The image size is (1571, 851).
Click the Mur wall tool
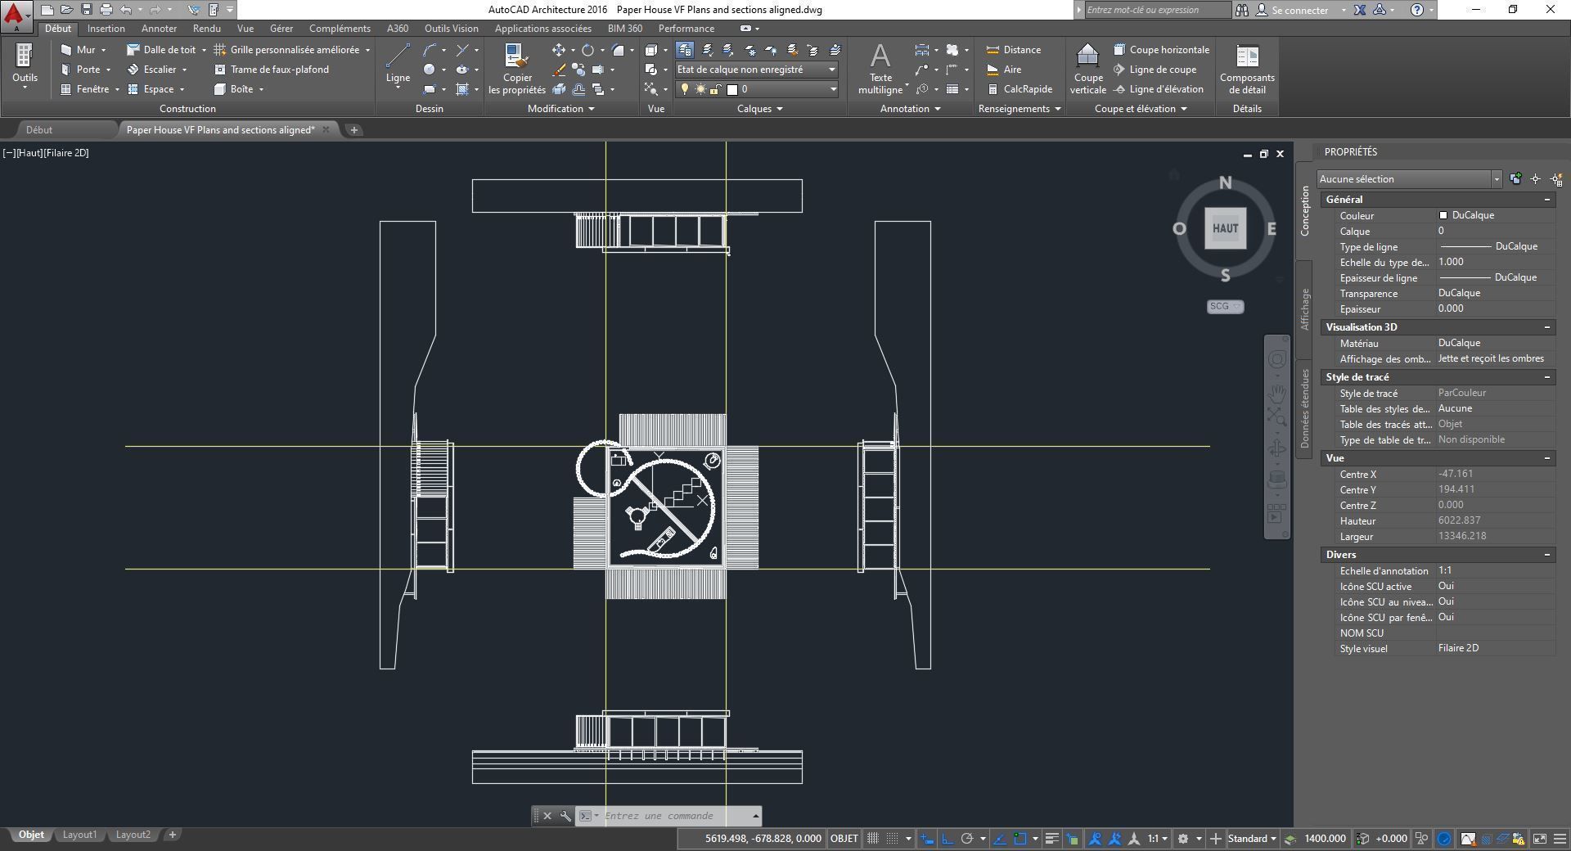[x=83, y=50]
